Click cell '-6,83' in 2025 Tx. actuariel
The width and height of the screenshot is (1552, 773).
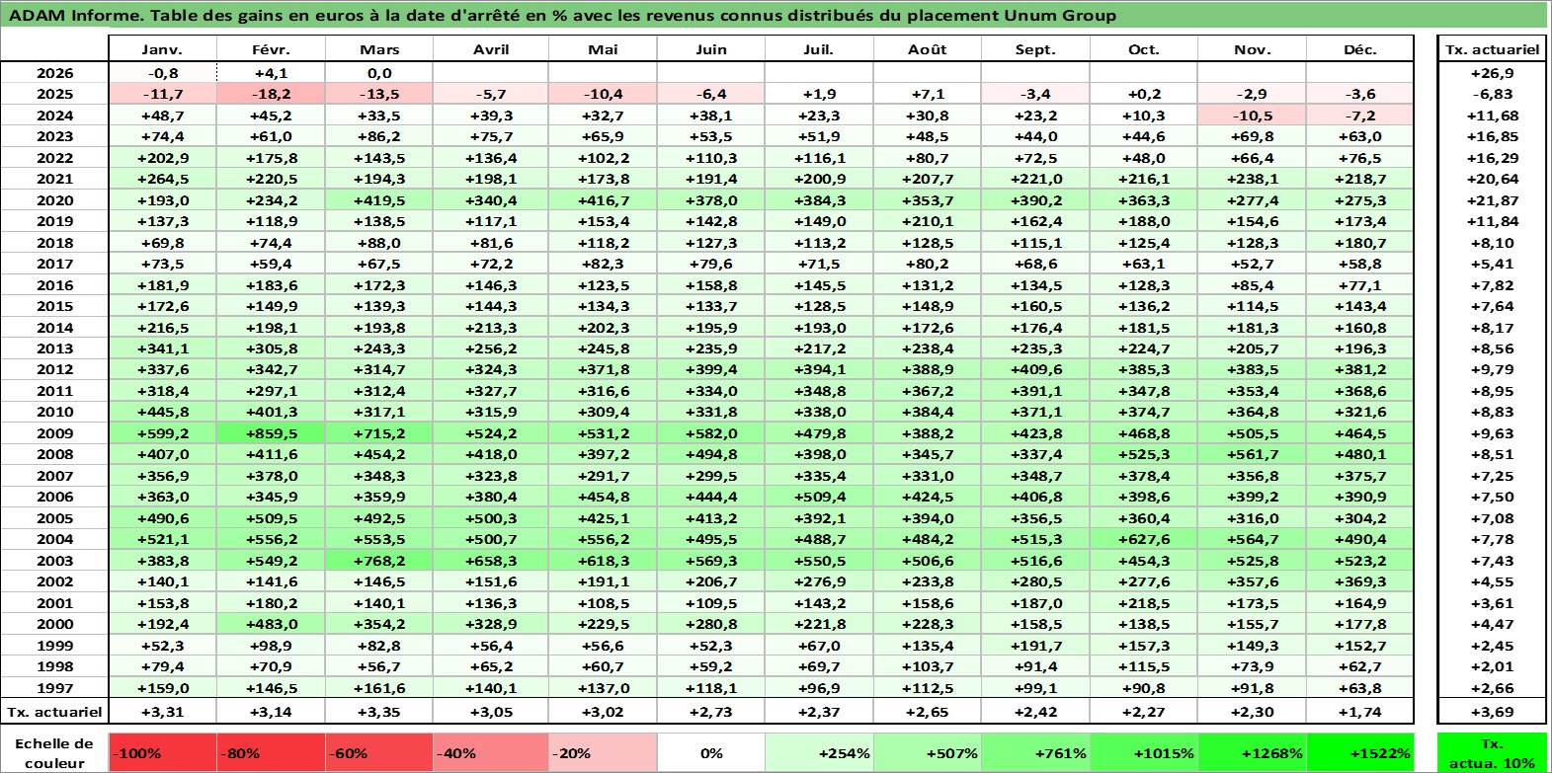[x=1492, y=94]
